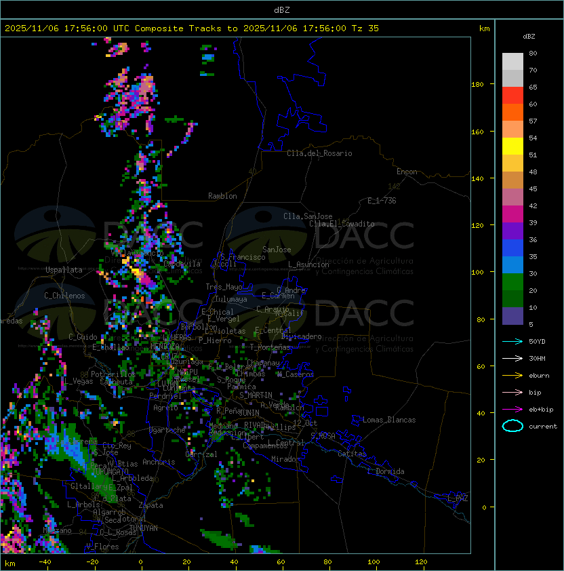Click the Clla.SanJose place label
This screenshot has height=571, width=564.
(x=308, y=216)
